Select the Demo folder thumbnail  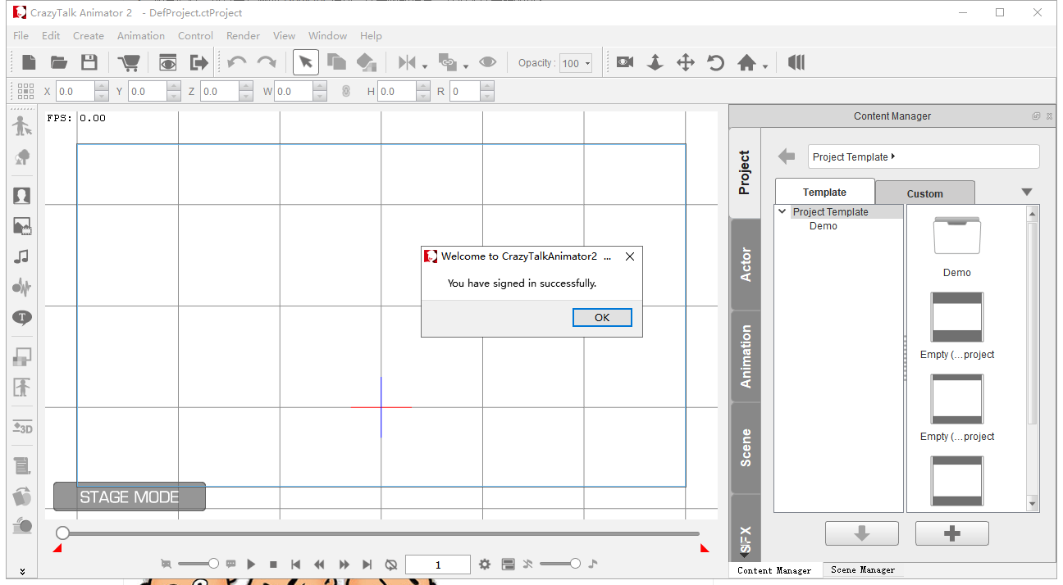[x=957, y=237]
